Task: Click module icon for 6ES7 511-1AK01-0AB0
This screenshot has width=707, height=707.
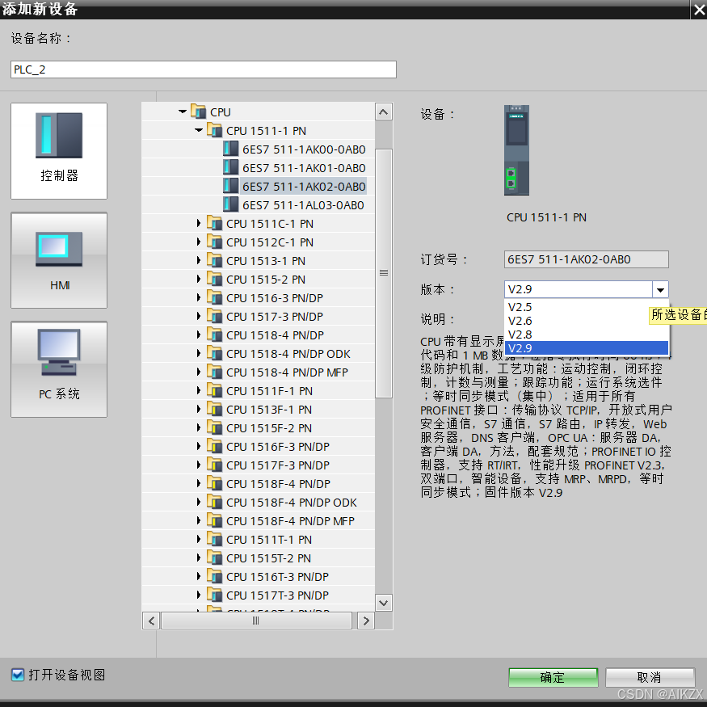Action: pos(231,166)
